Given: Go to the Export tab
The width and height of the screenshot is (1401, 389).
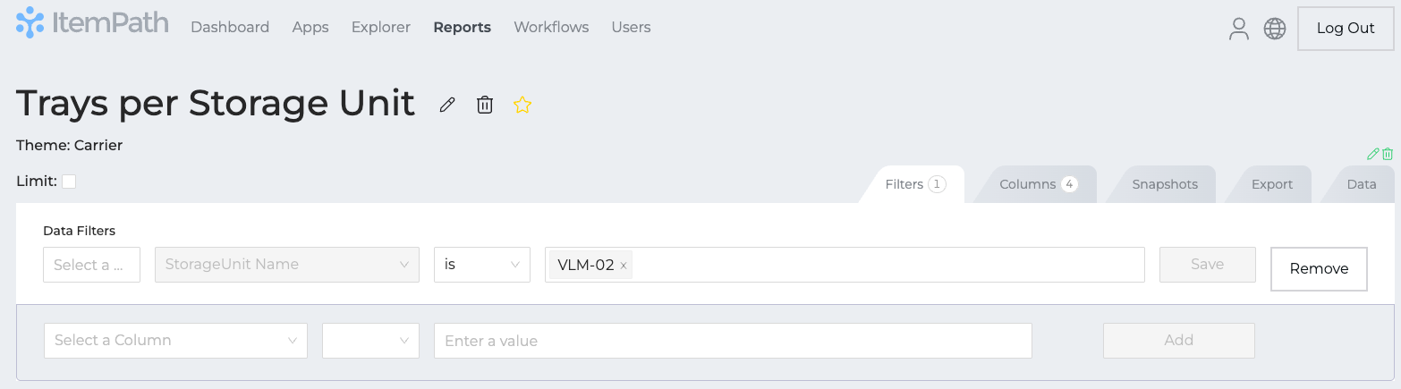Looking at the screenshot, I should [1271, 184].
